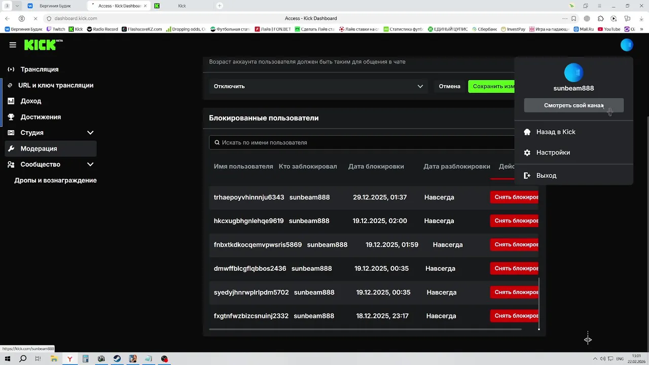Click the gear icon next to Настройки
649x365 pixels.
click(527, 153)
